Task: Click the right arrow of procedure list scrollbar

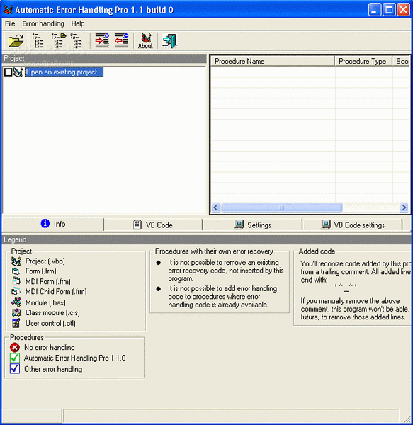Action: [x=404, y=208]
